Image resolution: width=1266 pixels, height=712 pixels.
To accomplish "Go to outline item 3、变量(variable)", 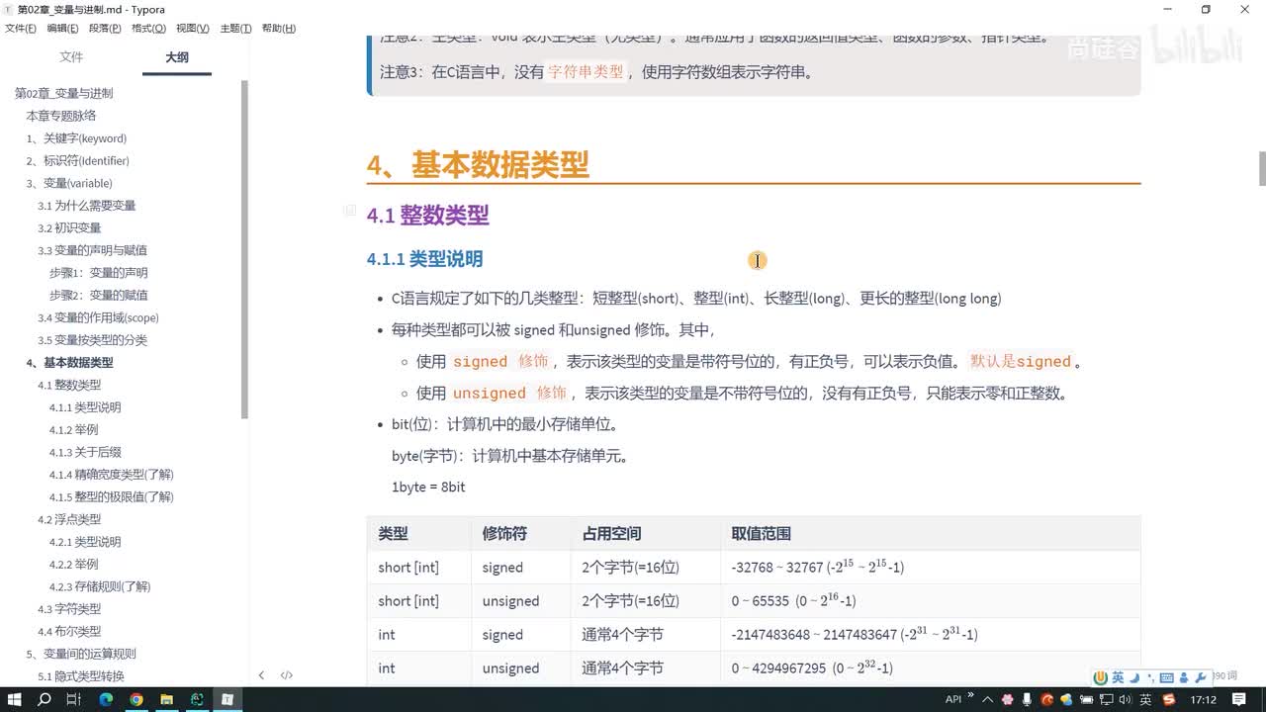I will coord(69,183).
